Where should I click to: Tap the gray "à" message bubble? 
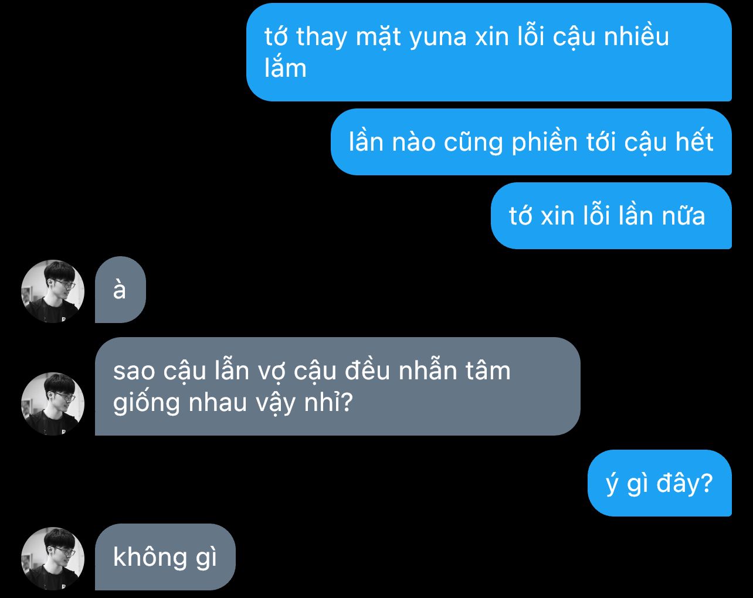coord(120,290)
